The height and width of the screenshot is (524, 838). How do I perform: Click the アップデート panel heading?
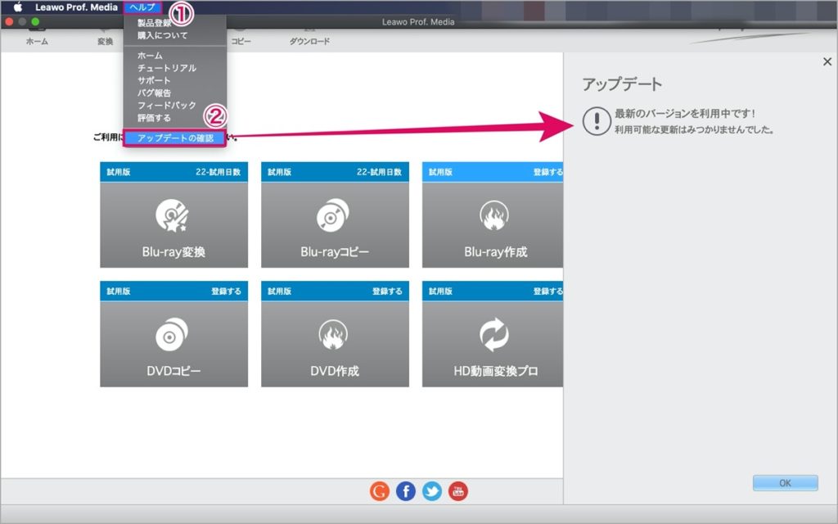622,84
